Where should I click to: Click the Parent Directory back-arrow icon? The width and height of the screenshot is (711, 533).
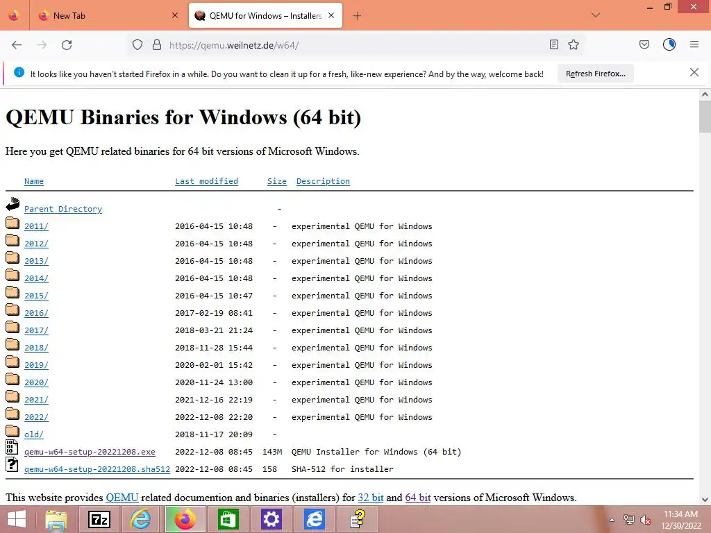[x=12, y=205]
